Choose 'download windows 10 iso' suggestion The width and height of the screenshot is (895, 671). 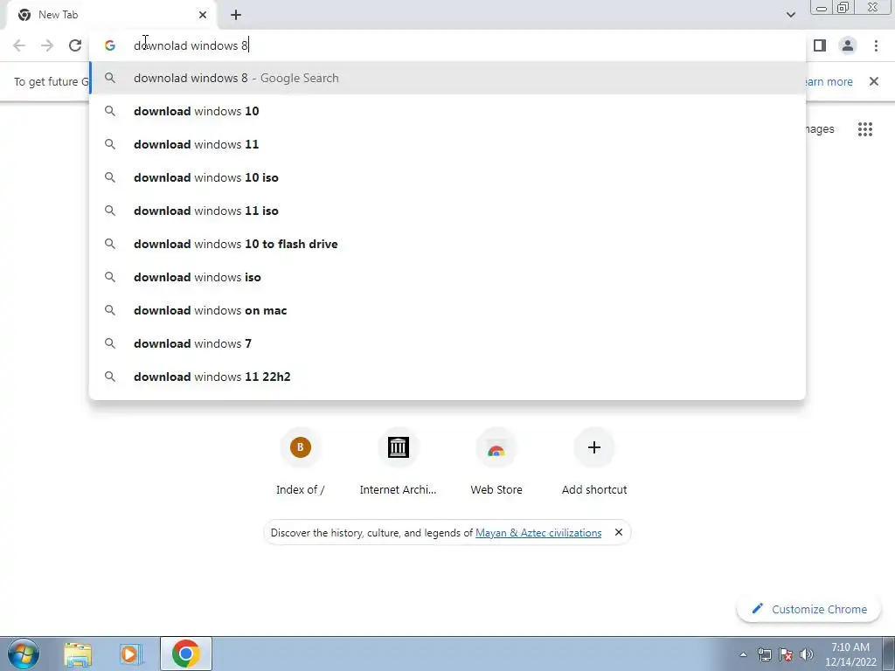447,177
